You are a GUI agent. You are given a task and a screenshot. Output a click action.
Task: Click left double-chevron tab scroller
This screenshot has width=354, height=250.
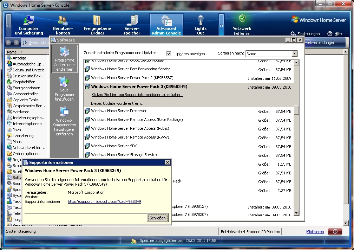point(8,26)
